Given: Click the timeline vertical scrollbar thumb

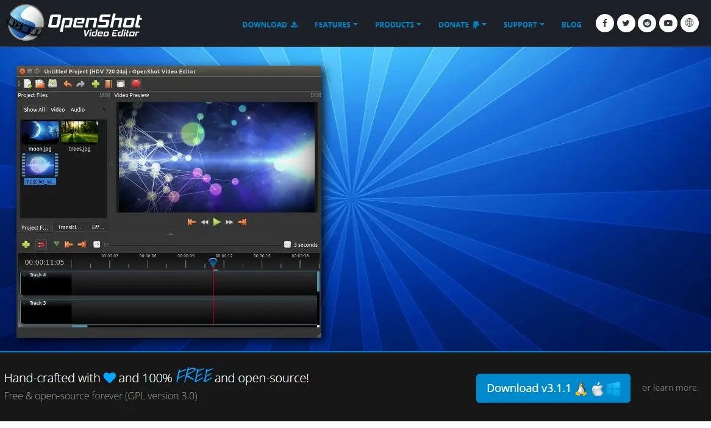Looking at the screenshot, I should click(x=318, y=281).
